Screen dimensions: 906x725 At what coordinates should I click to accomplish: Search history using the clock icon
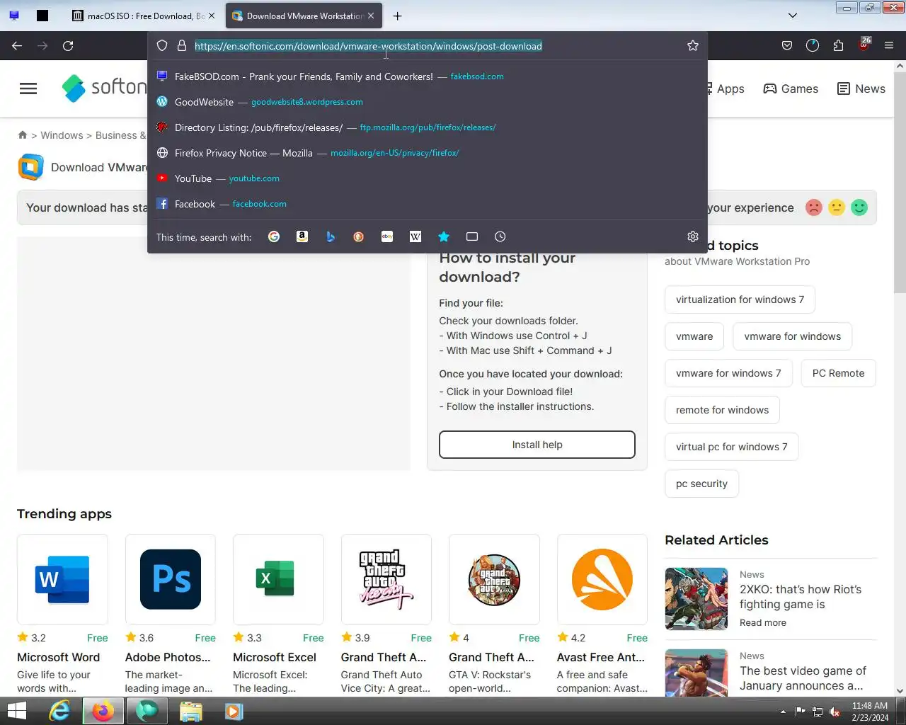click(500, 236)
